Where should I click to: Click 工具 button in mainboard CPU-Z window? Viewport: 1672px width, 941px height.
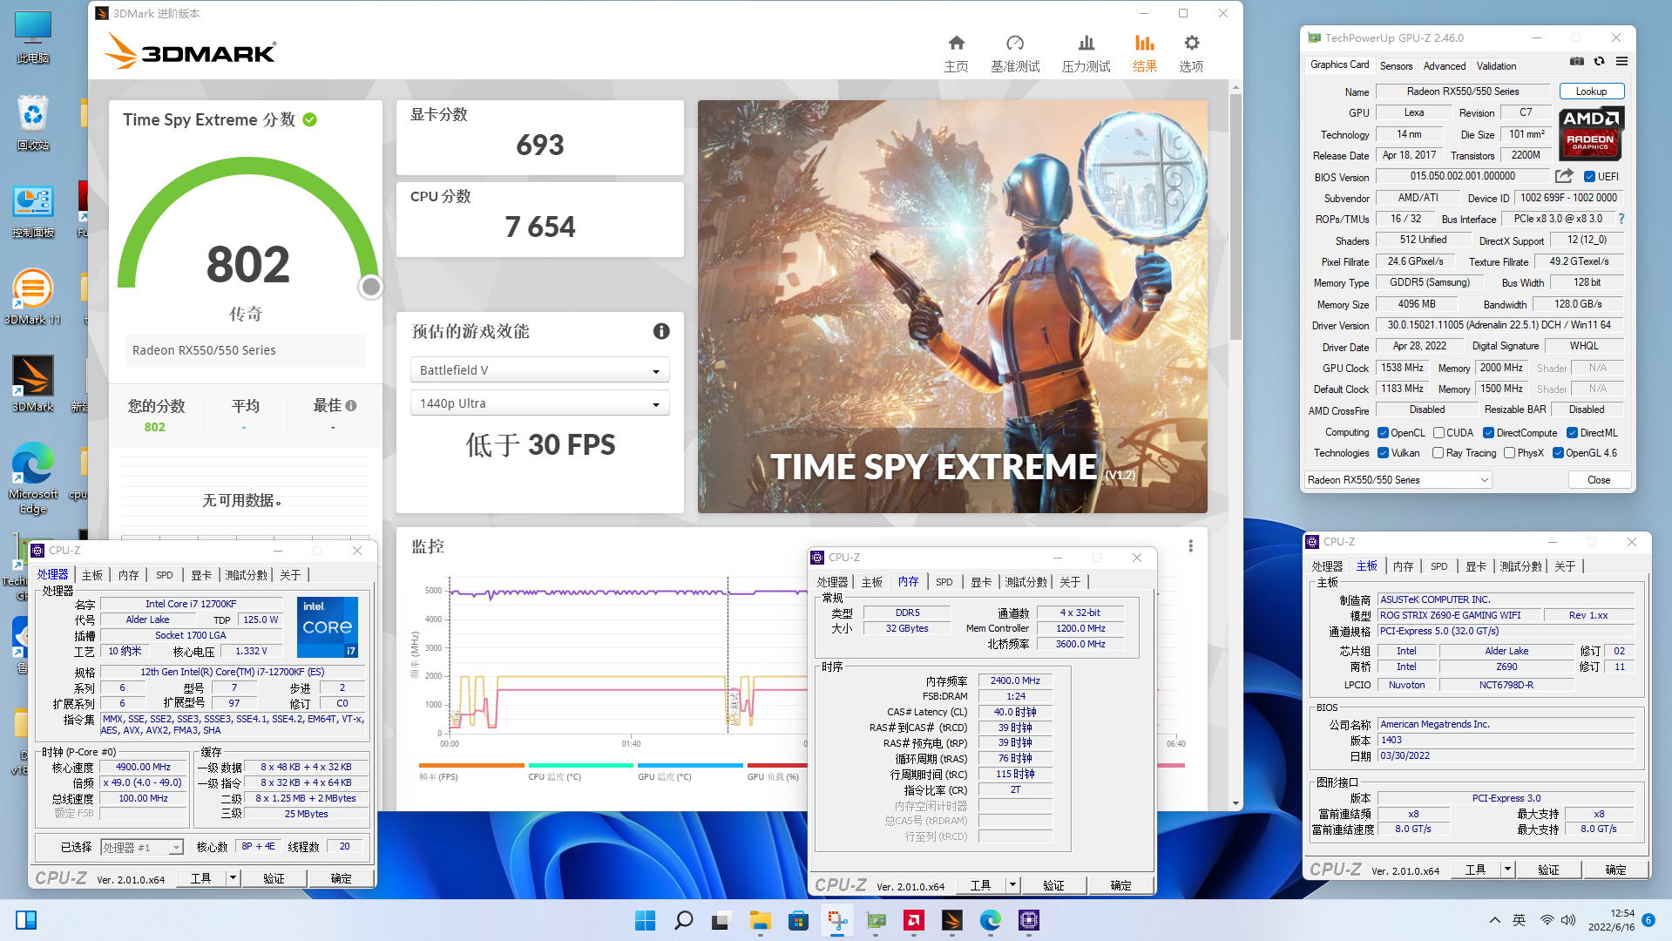(1475, 870)
